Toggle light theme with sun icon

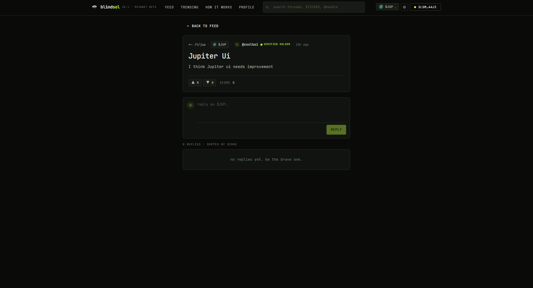405,7
